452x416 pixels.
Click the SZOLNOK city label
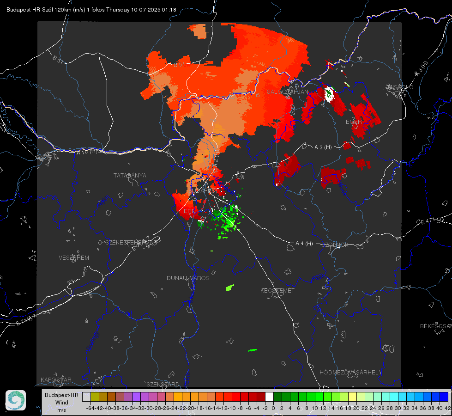click(335, 245)
